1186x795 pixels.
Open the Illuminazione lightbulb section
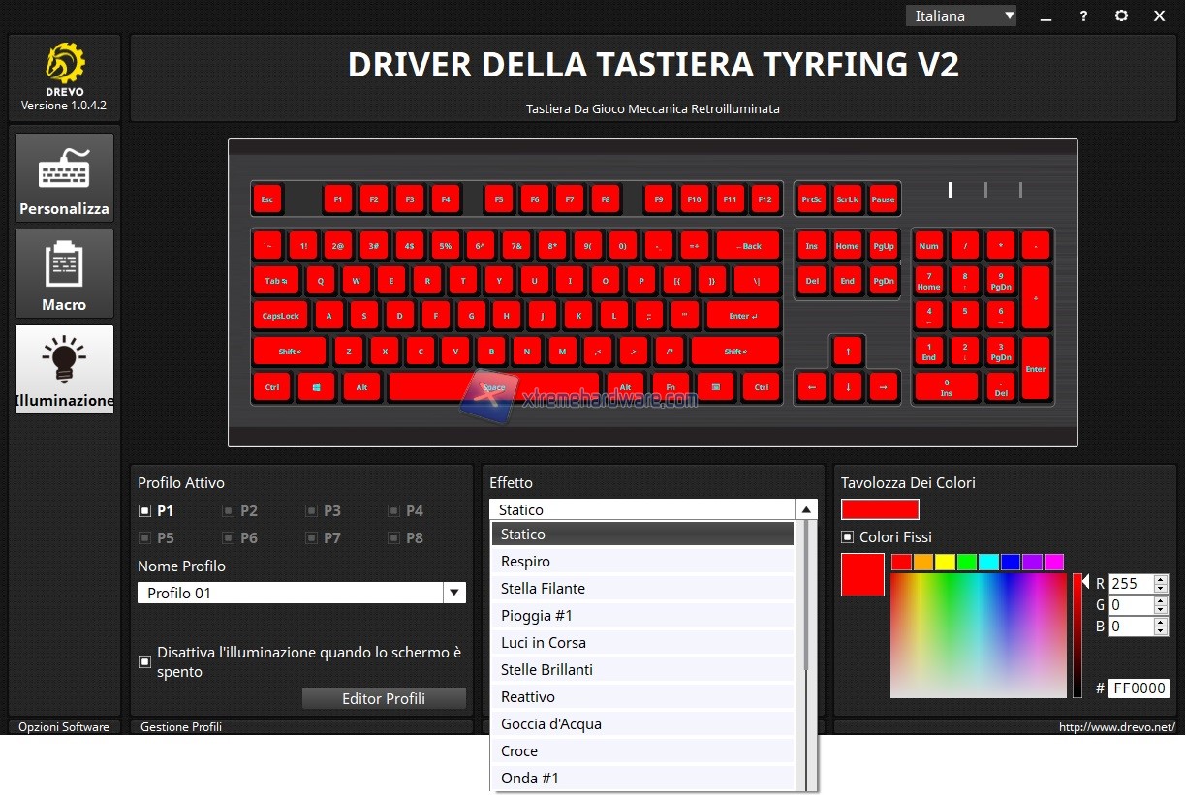tap(64, 369)
